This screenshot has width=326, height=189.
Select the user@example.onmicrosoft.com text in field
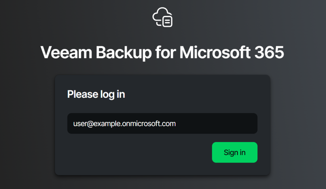(x=124, y=124)
